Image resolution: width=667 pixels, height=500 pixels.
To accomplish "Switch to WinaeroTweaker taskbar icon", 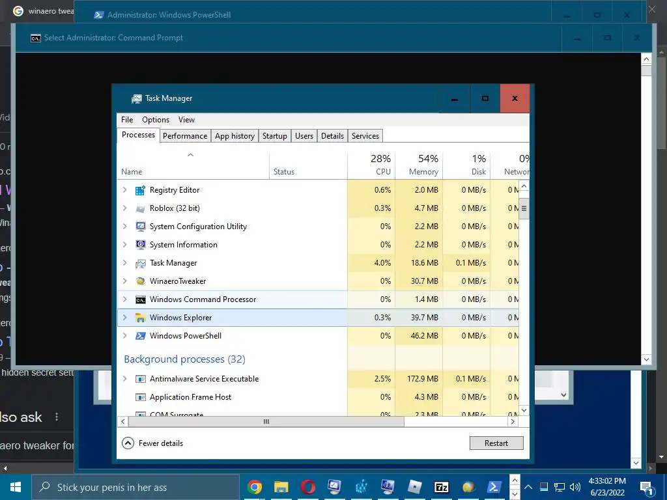I will click(x=468, y=487).
